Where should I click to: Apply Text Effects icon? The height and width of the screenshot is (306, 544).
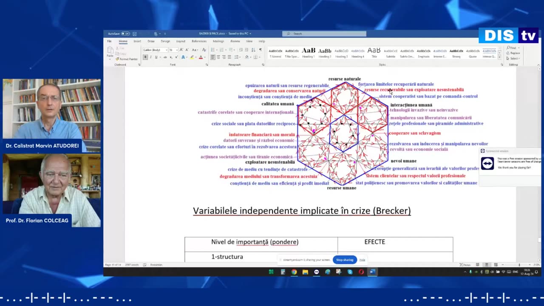pyautogui.click(x=183, y=57)
